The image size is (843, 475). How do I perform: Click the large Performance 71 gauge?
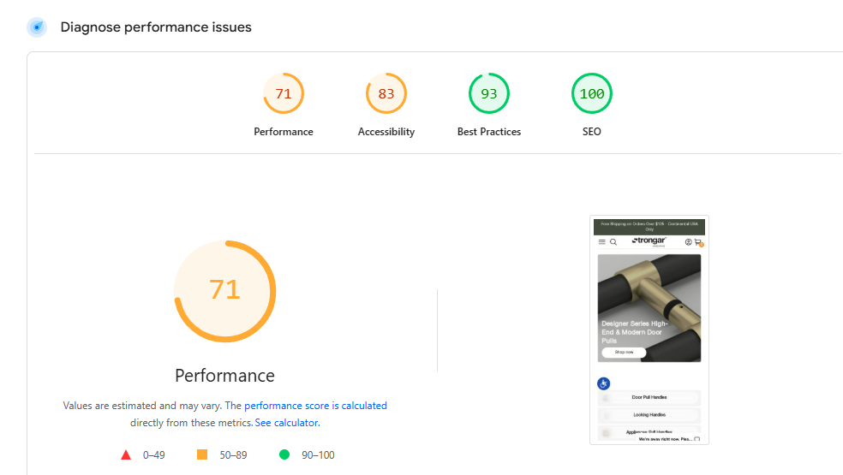(224, 291)
